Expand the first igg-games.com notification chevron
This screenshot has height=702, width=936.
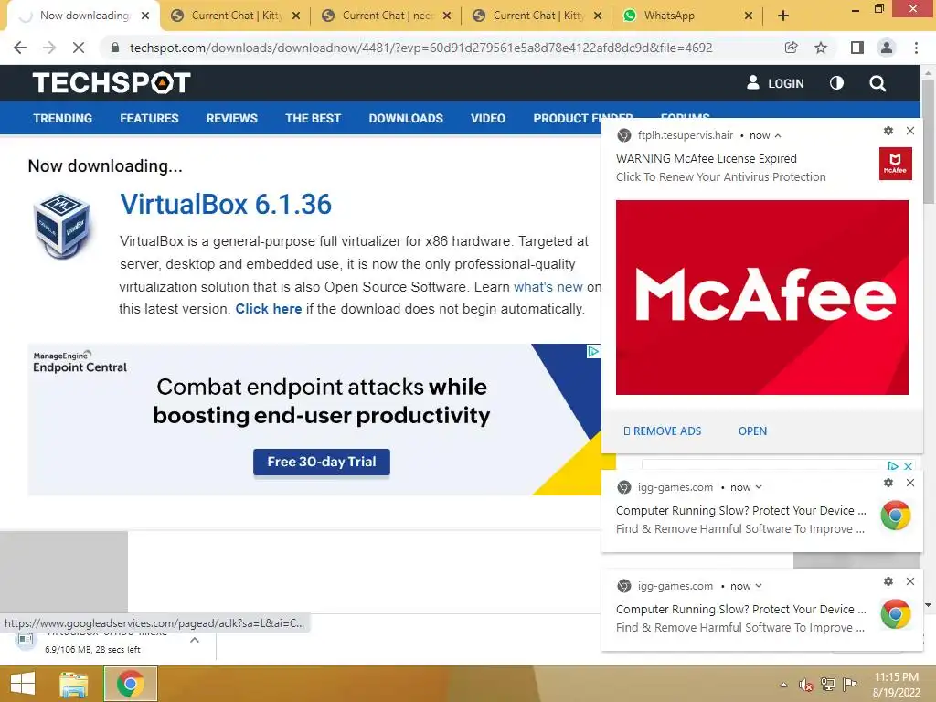pos(759,488)
